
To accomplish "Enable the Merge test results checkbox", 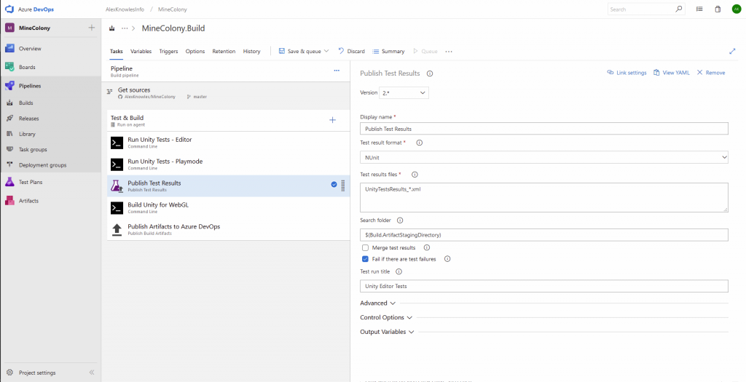I will point(365,248).
